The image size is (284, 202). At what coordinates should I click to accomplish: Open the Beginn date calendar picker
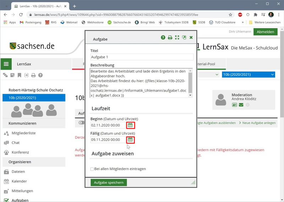click(x=130, y=125)
